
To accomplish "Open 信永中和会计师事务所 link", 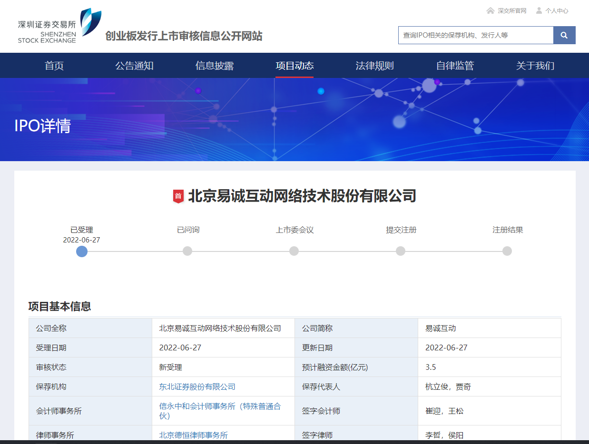I will pyautogui.click(x=220, y=411).
